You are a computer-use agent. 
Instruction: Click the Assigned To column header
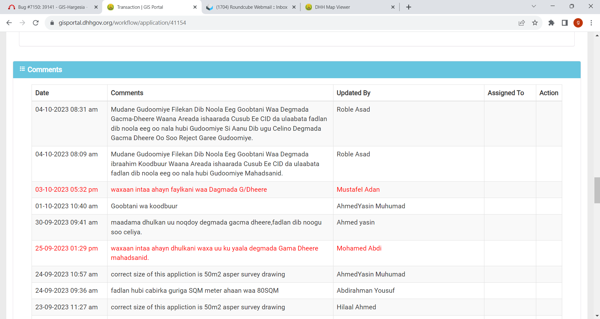[506, 93]
